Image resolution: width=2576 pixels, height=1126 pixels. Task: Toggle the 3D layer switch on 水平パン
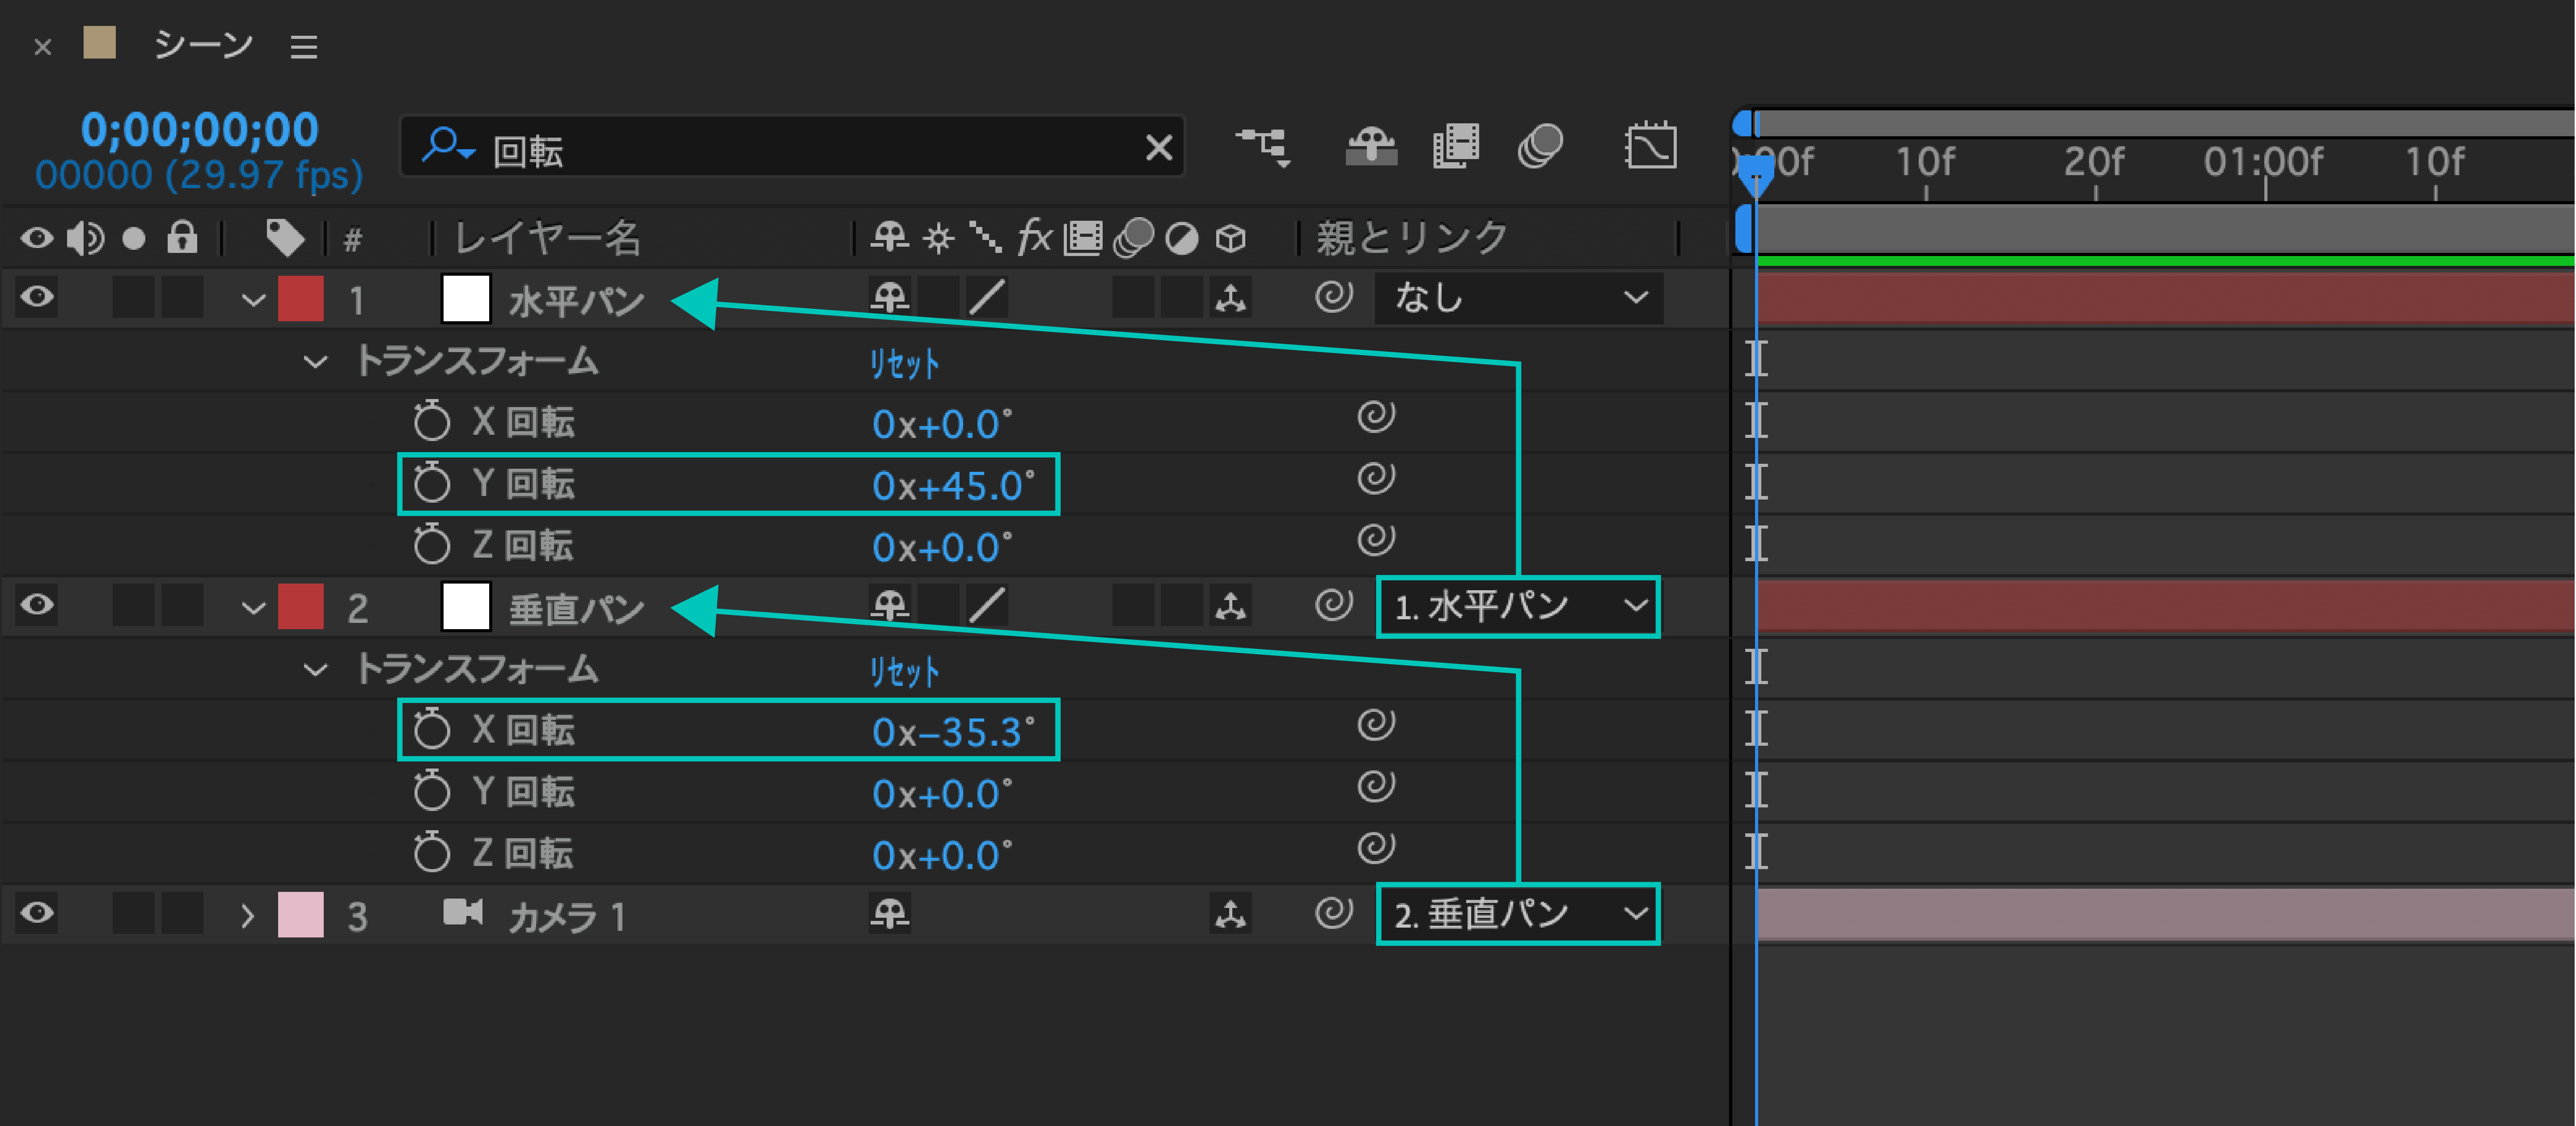(x=1230, y=298)
